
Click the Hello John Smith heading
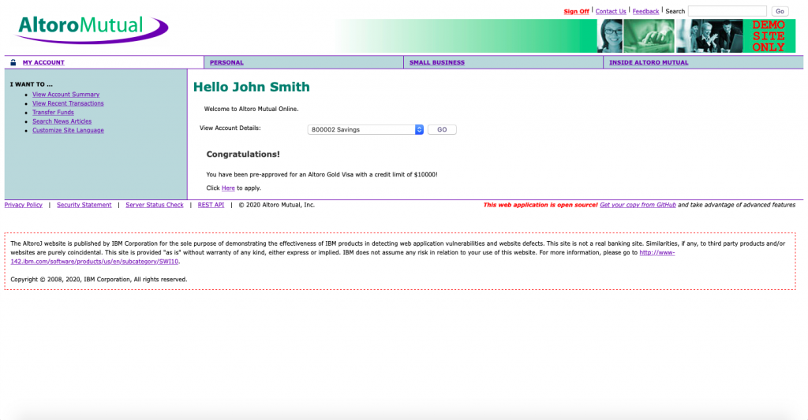pyautogui.click(x=252, y=87)
